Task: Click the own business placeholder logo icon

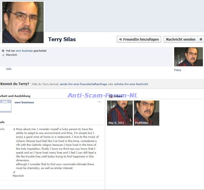Action: click(6, 106)
